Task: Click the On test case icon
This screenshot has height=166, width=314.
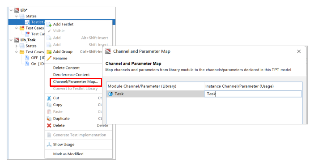Action: (x=27, y=64)
